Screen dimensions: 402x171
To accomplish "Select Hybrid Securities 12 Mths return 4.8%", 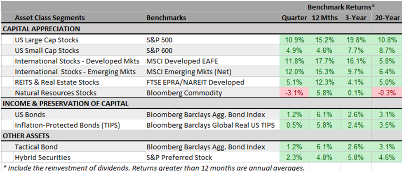I will [x=325, y=157].
